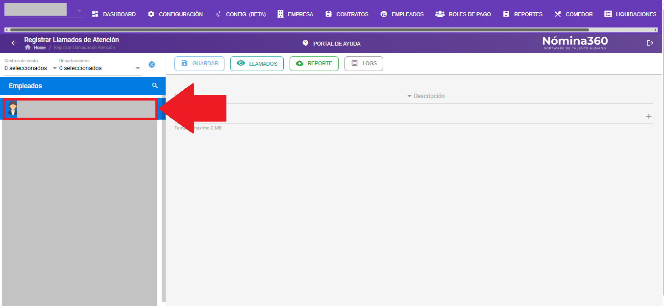Click the Liquidaciones list icon

[x=608, y=14]
